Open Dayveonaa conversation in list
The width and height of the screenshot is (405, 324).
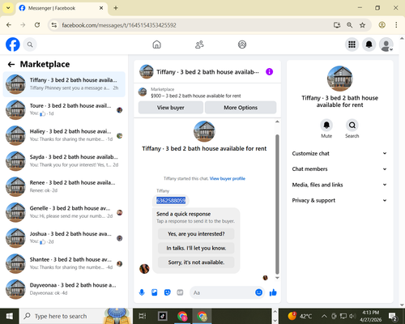point(64,289)
